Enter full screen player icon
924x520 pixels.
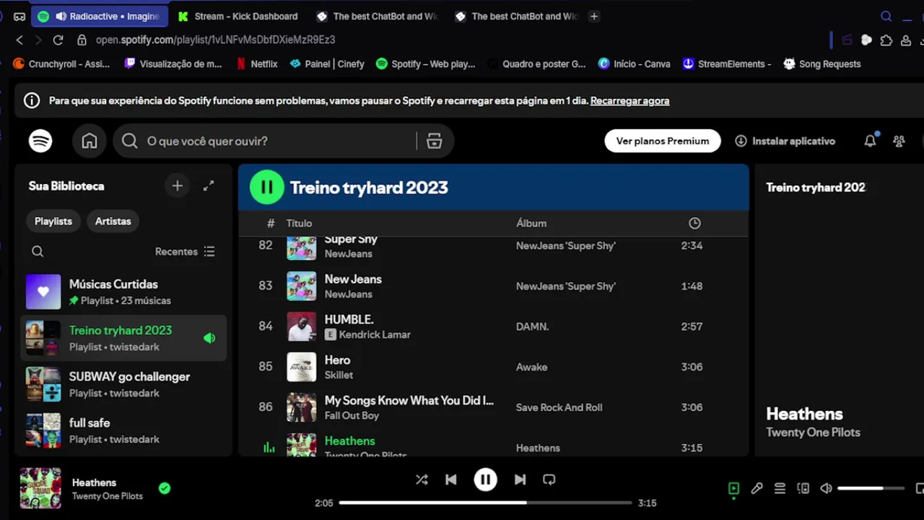920,488
